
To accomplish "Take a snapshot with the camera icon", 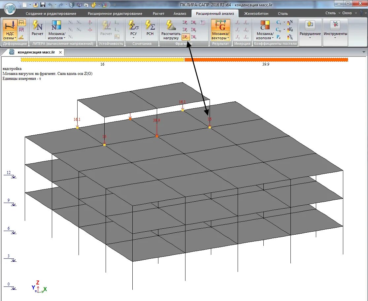I will coord(86,5).
